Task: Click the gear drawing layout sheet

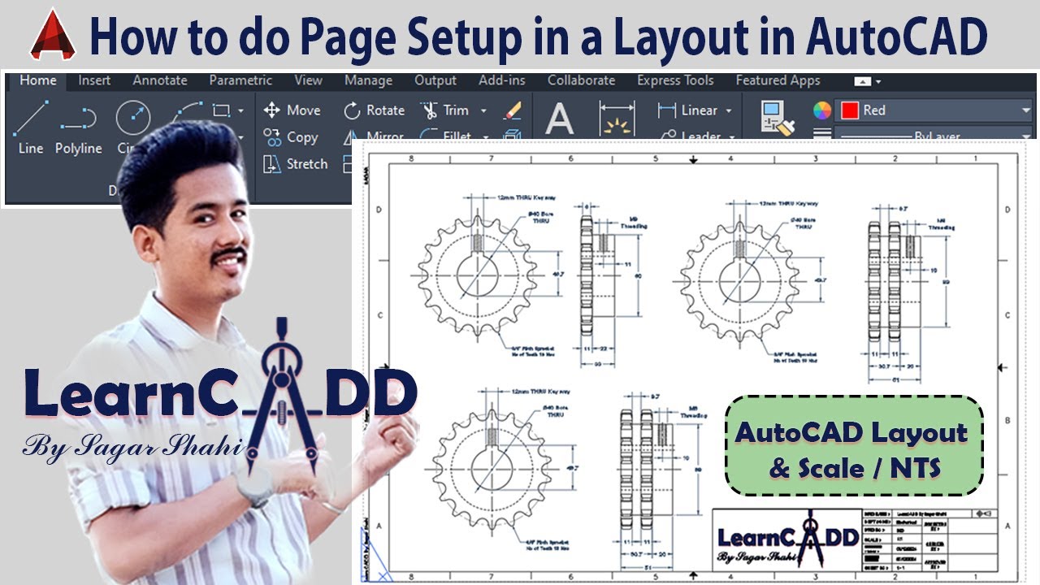Action: (692, 363)
